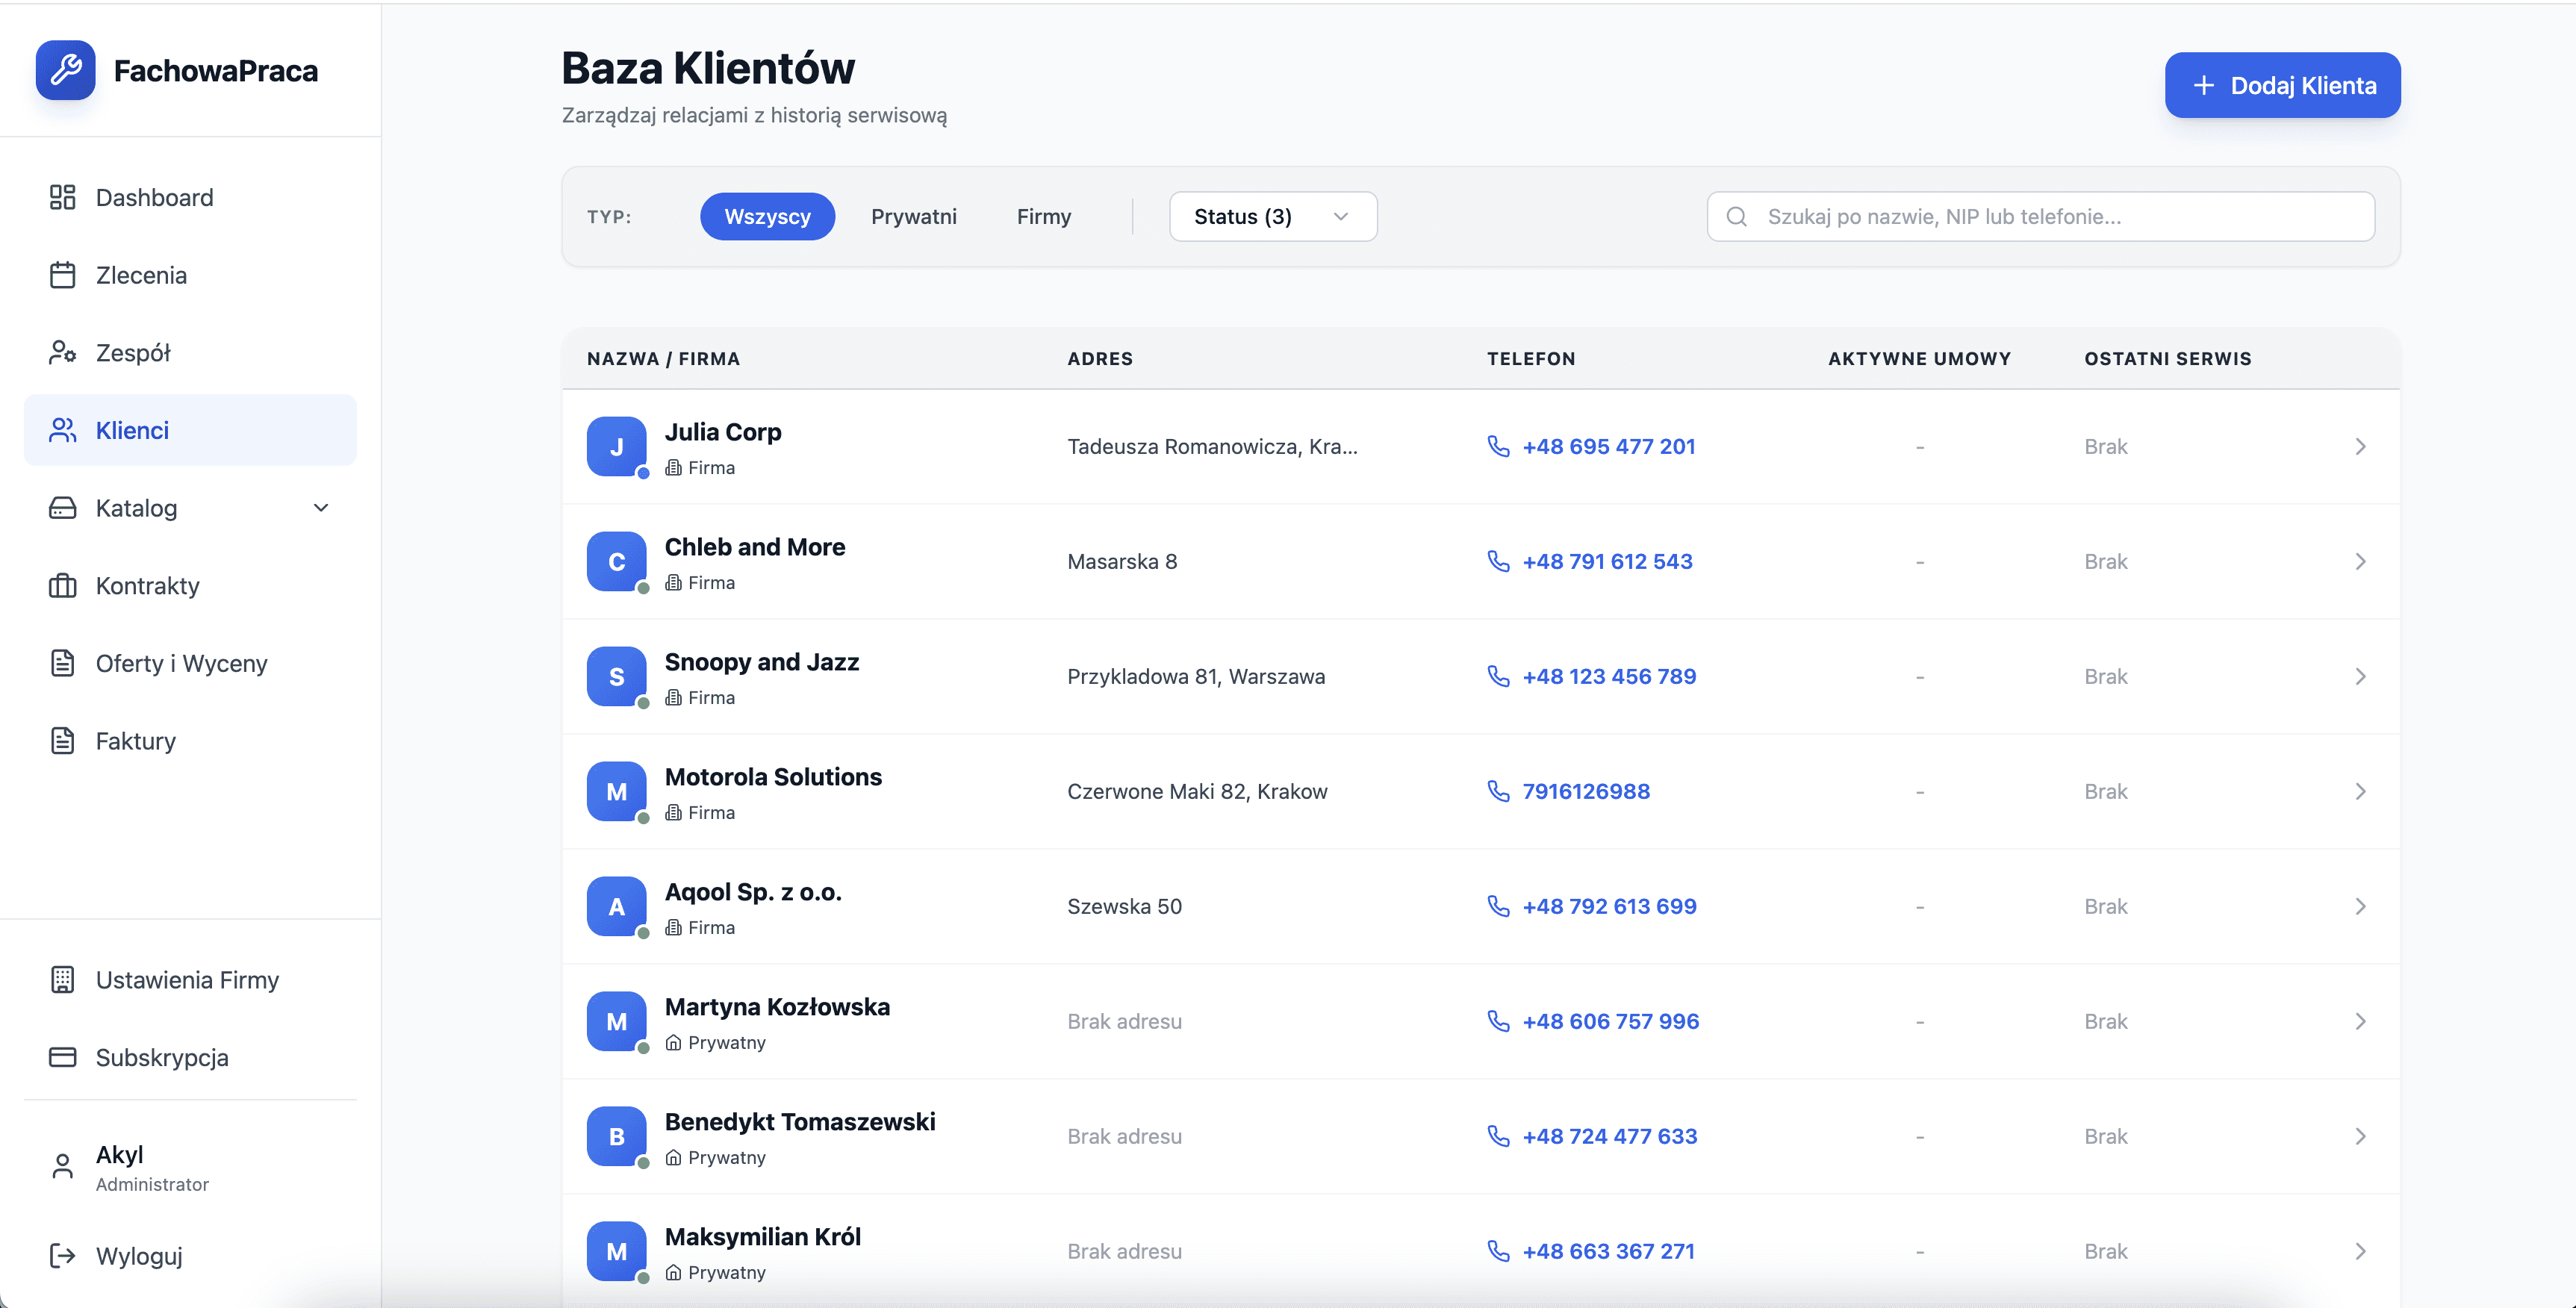Image resolution: width=2576 pixels, height=1308 pixels.
Task: Open Dashboard via its grid icon
Action: (x=62, y=197)
